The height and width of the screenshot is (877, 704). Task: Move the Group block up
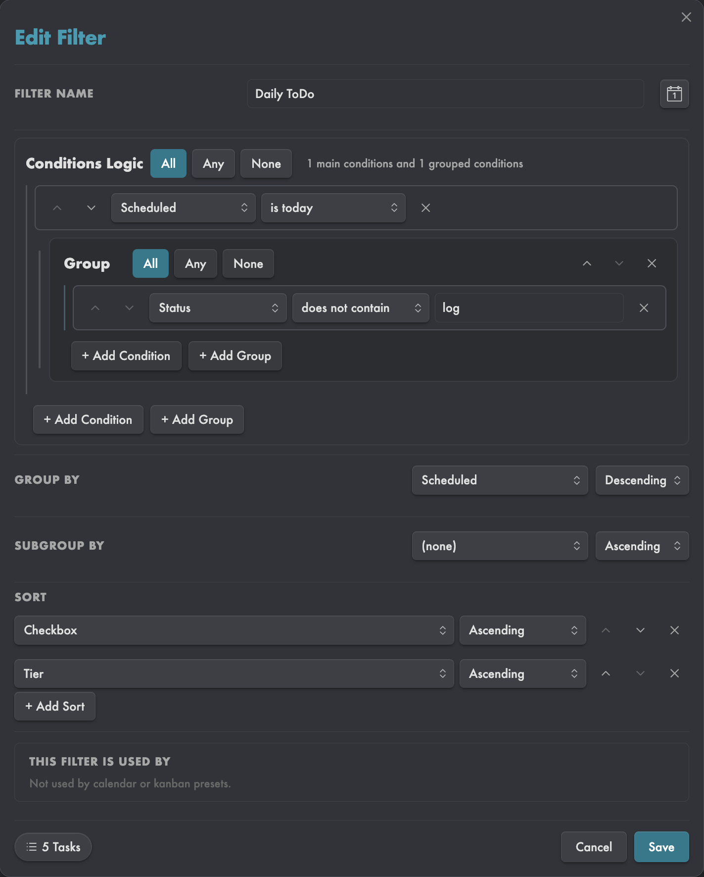coord(587,263)
